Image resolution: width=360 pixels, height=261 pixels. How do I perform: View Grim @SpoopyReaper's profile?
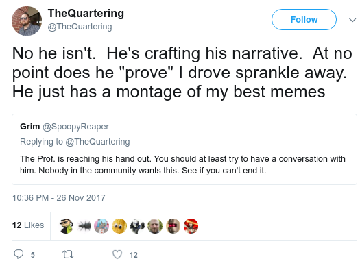[x=64, y=126]
